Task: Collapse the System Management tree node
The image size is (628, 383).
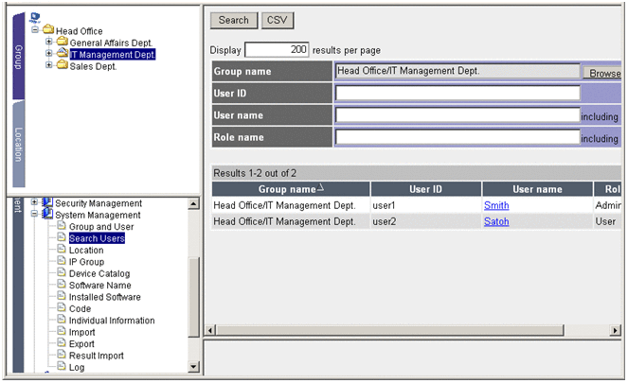Action: [x=35, y=215]
